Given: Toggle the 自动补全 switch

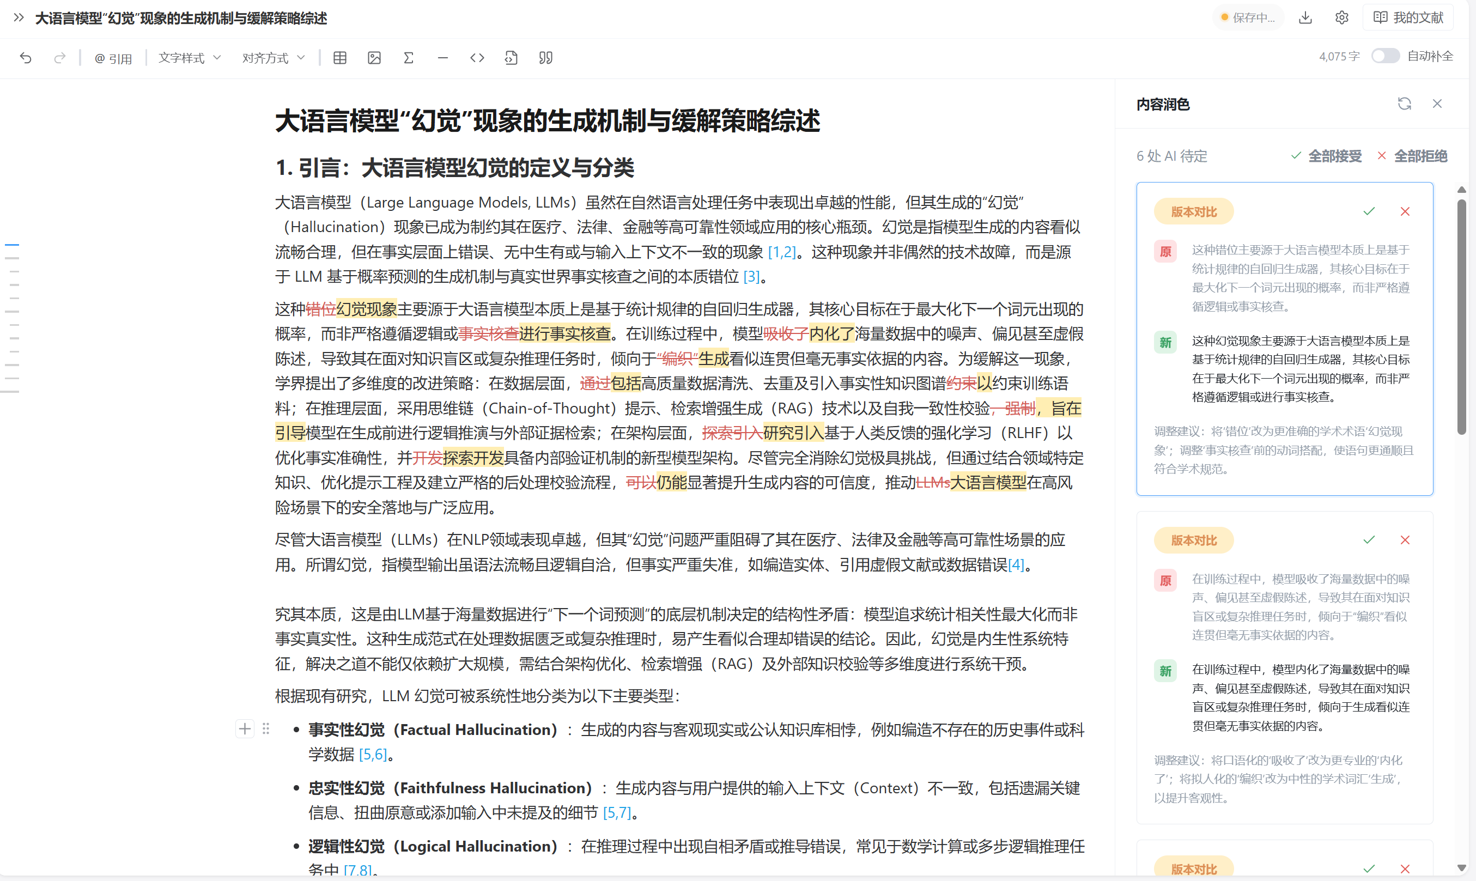Looking at the screenshot, I should click(1385, 56).
